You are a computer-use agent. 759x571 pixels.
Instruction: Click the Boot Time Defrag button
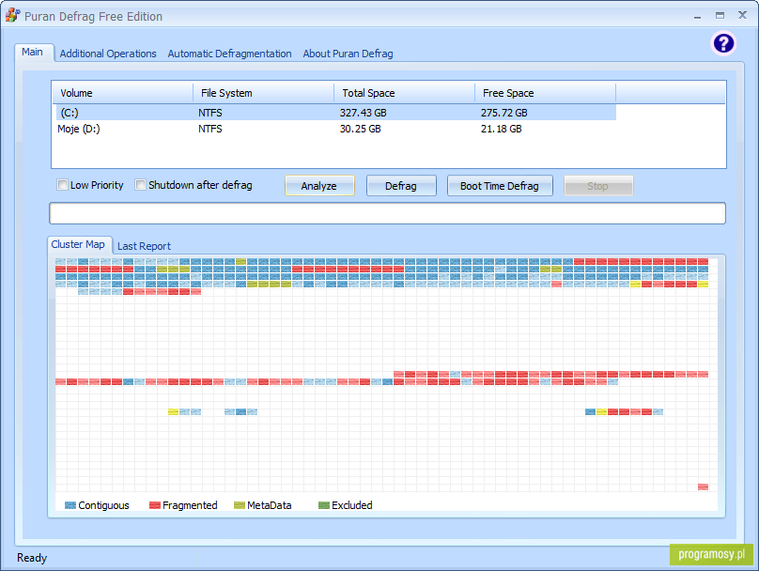[x=500, y=186]
